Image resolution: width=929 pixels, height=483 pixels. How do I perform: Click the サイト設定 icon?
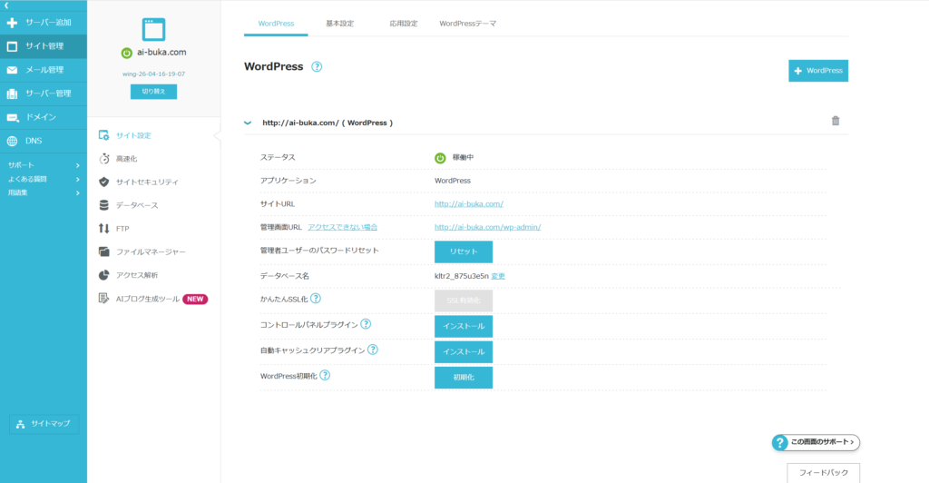pyautogui.click(x=103, y=135)
